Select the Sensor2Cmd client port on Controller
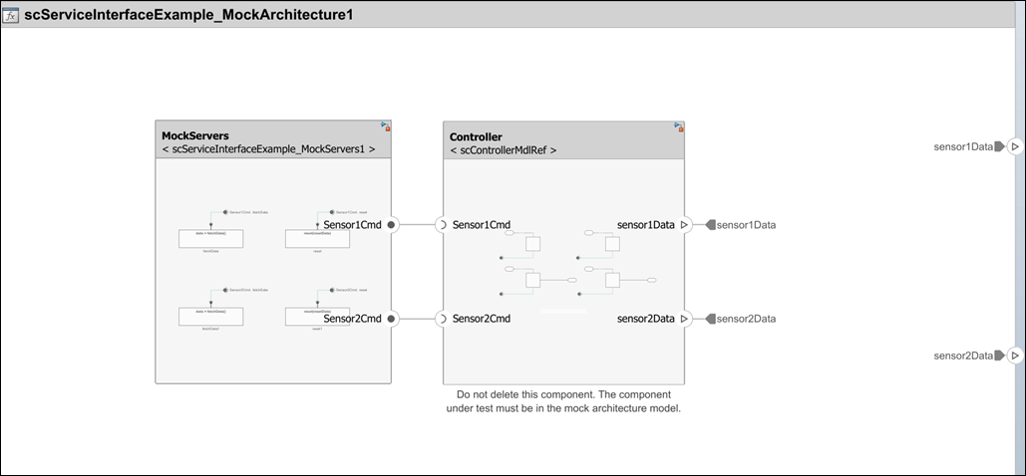The height and width of the screenshot is (476, 1026). click(x=441, y=319)
